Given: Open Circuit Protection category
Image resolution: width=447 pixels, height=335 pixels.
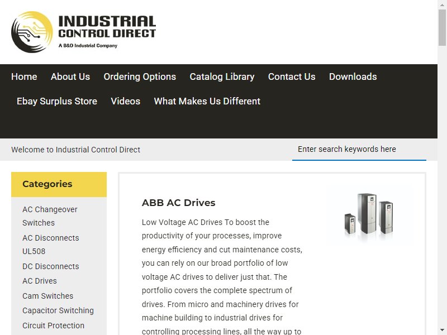Looking at the screenshot, I should pyautogui.click(x=53, y=326).
